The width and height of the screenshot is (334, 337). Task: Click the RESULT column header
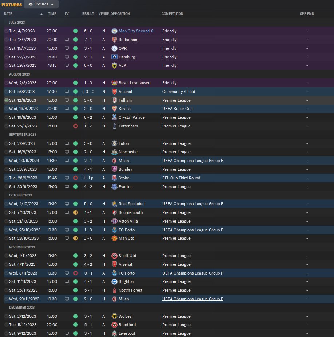(x=88, y=13)
